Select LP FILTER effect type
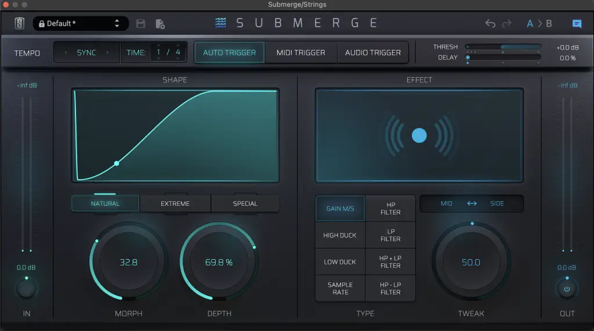 pos(390,235)
